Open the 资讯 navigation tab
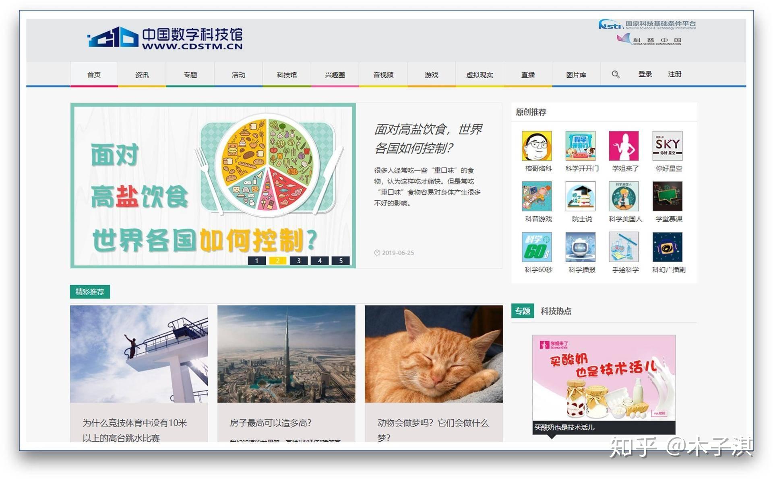This screenshot has height=479, width=773. 142,75
